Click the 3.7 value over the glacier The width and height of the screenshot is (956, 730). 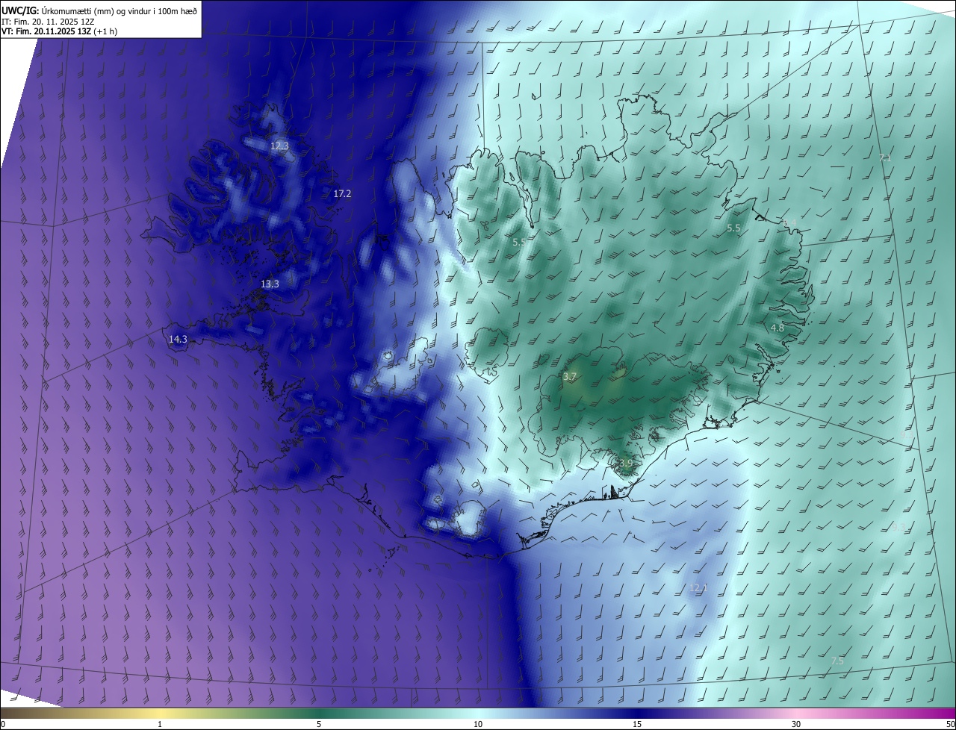point(570,377)
